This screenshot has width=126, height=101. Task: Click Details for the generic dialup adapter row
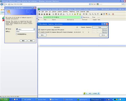105,30
